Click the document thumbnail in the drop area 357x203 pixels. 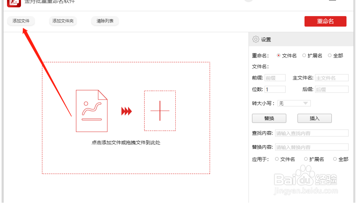click(91, 111)
